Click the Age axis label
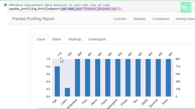The image size is (195, 109). [55, 101]
